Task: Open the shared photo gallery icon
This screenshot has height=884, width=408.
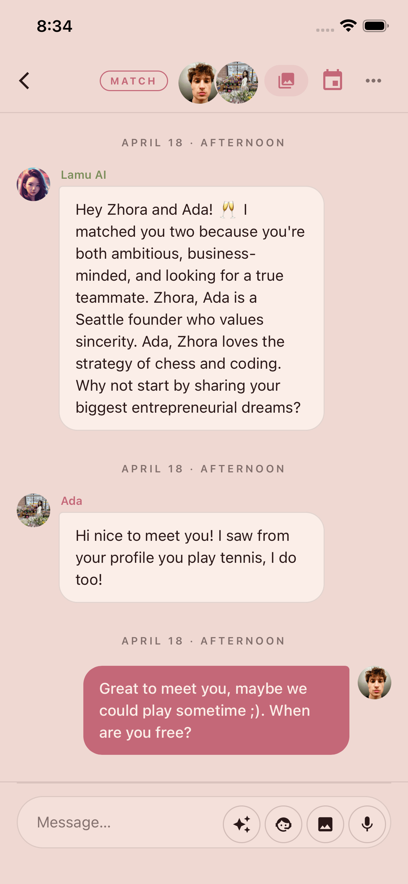Action: tap(286, 81)
